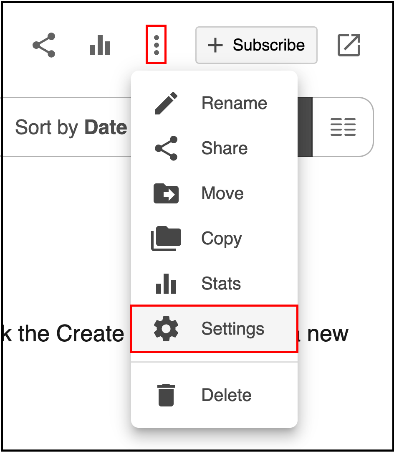Choose Copy from the menu
Image resolution: width=394 pixels, height=452 pixels.
(214, 239)
